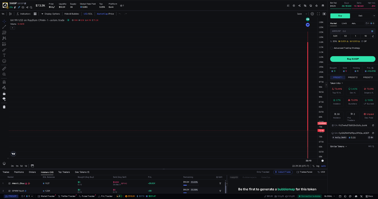Expand the Similar Tokens section
Screen dimensions: 378x199
tap(339, 146)
